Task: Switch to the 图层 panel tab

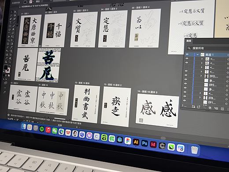Action: pyautogui.click(x=188, y=41)
